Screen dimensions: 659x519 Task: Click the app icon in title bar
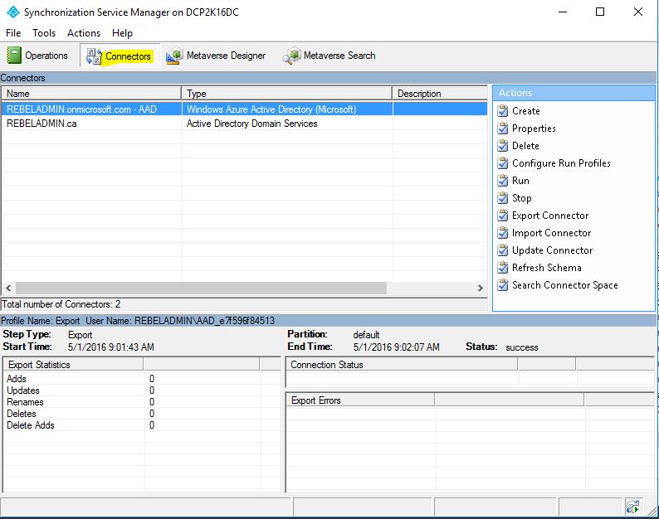(x=13, y=12)
